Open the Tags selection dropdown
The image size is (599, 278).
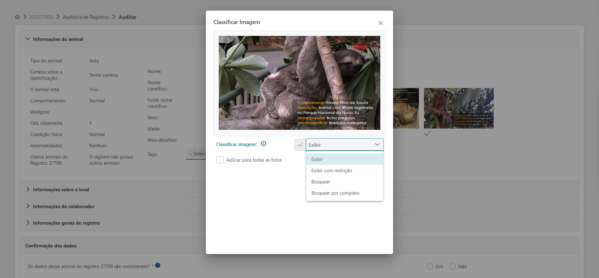(196, 154)
